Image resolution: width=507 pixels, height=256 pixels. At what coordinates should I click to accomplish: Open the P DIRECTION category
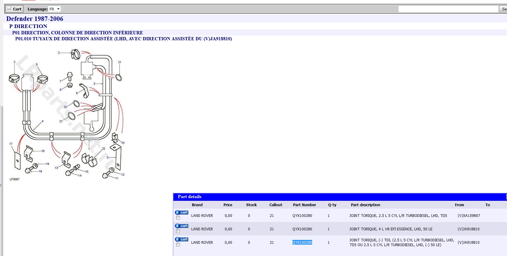[28, 26]
